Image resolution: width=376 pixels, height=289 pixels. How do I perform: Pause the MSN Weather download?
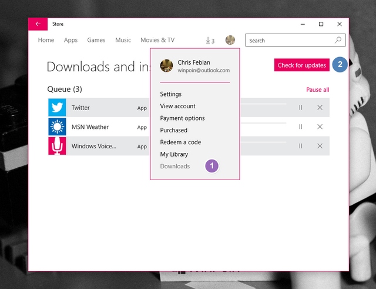point(300,127)
